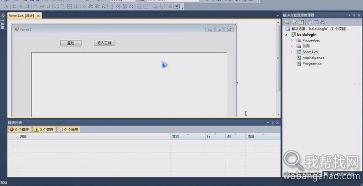This screenshot has width=363, height=186.
Task: Click View Designer icon in Solution Explorer
Action: (x=316, y=22)
